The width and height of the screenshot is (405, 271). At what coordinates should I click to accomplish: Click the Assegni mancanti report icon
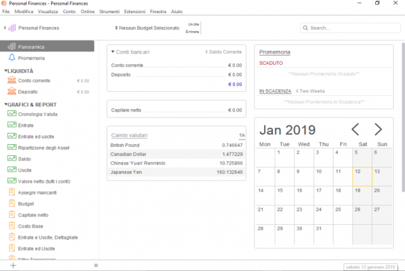tap(12, 192)
